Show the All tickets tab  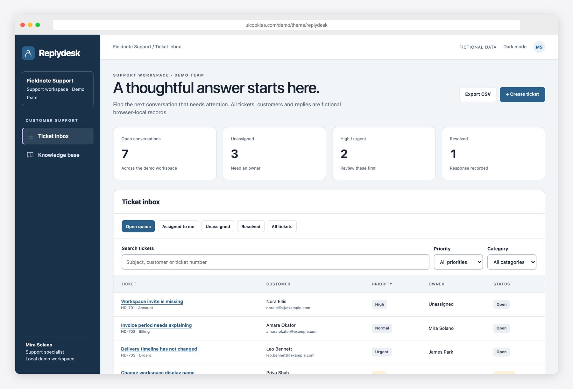(282, 226)
